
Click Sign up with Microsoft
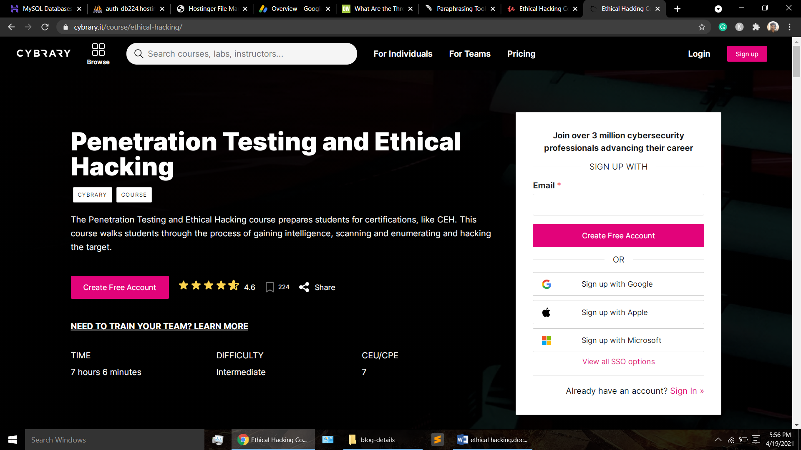pyautogui.click(x=618, y=340)
